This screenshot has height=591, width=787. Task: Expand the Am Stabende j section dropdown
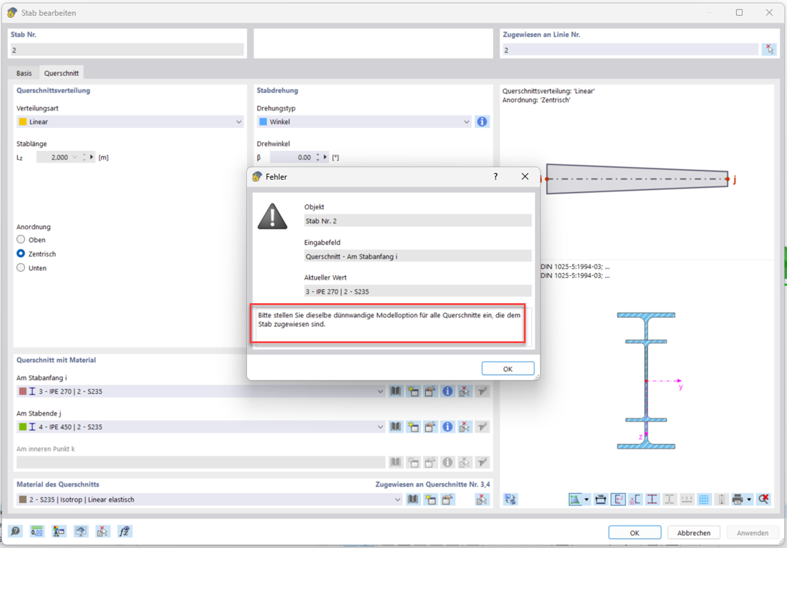(380, 427)
